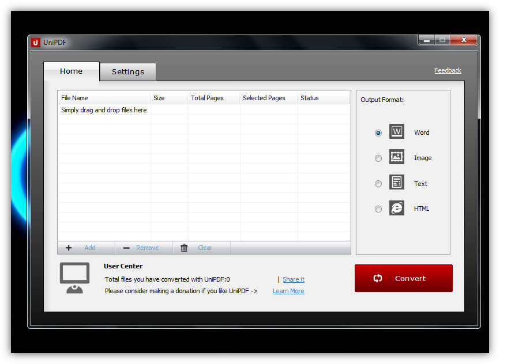Choose the Text output radio button

point(378,184)
